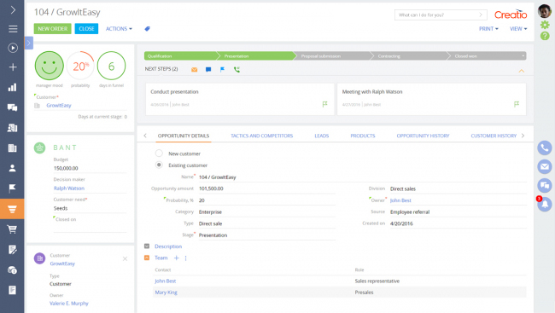Select the Existing customer radio button
This screenshot has width=555, height=313.
[x=159, y=165]
